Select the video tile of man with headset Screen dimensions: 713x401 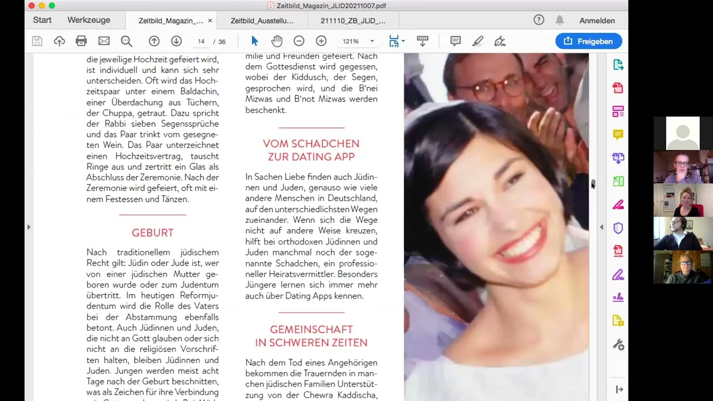683,233
